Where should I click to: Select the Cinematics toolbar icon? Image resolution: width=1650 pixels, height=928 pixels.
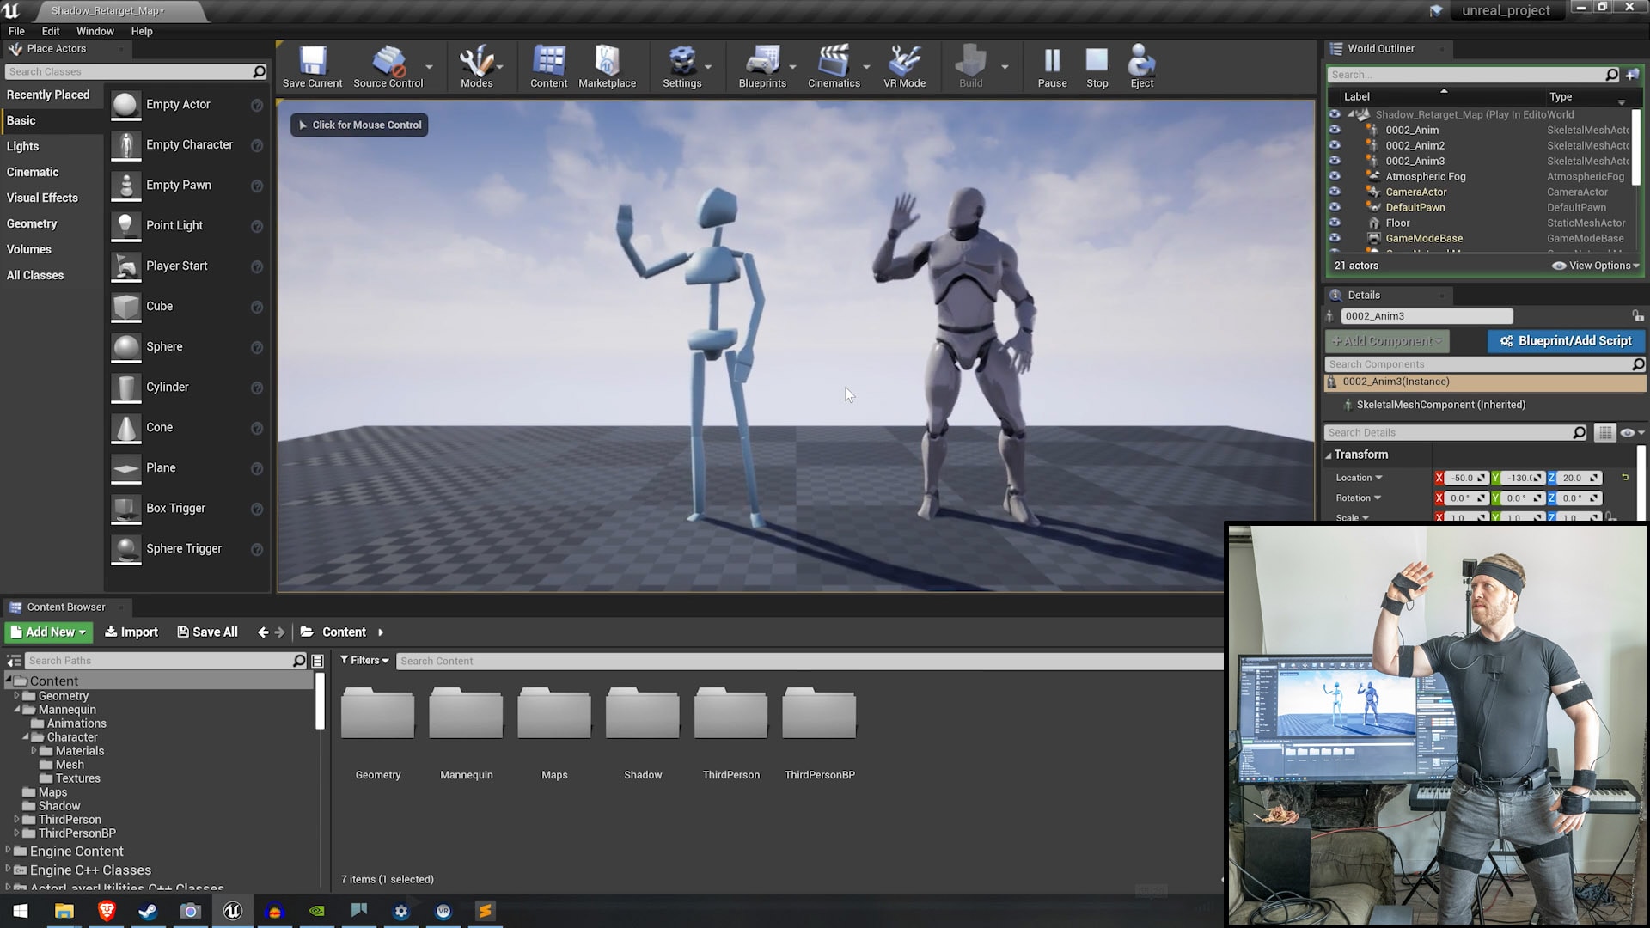pos(833,63)
